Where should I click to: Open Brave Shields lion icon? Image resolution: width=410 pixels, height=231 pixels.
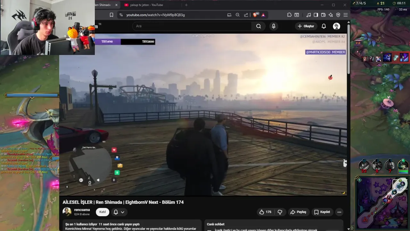(255, 15)
